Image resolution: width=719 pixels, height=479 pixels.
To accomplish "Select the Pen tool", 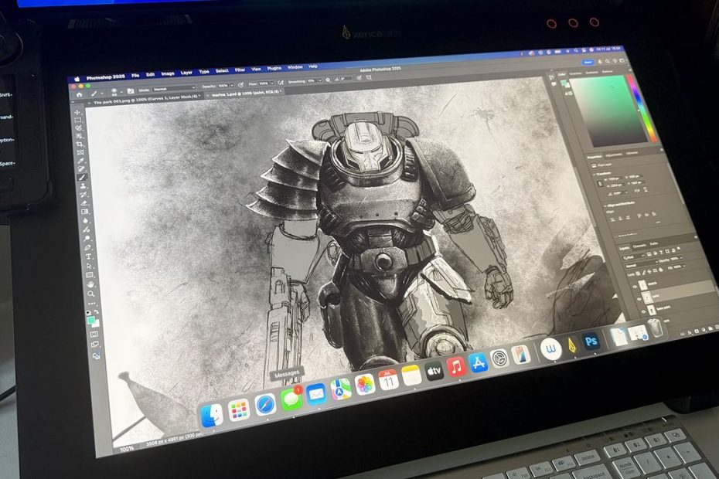I will [x=88, y=248].
